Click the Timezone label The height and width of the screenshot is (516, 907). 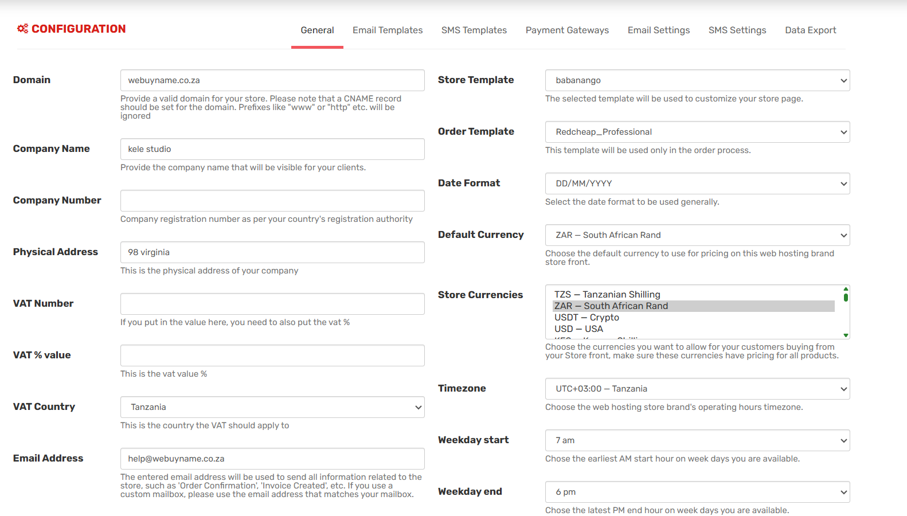point(462,388)
